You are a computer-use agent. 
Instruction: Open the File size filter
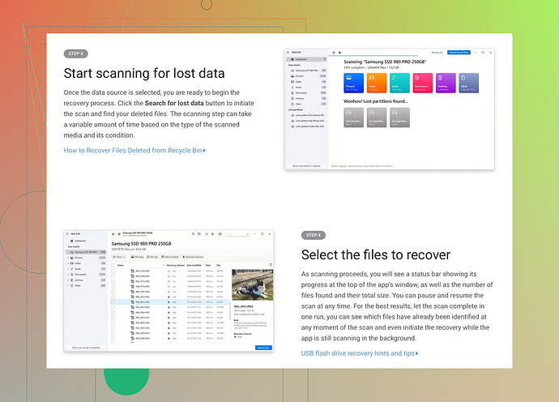click(x=152, y=257)
